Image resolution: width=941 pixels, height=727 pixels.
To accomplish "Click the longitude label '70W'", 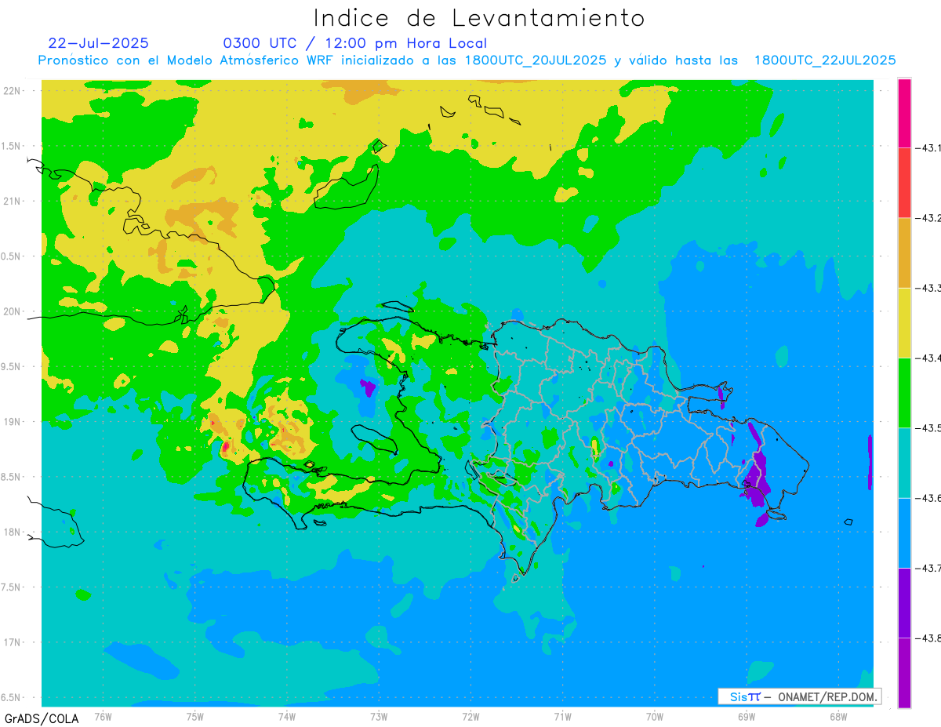I will 655,717.
